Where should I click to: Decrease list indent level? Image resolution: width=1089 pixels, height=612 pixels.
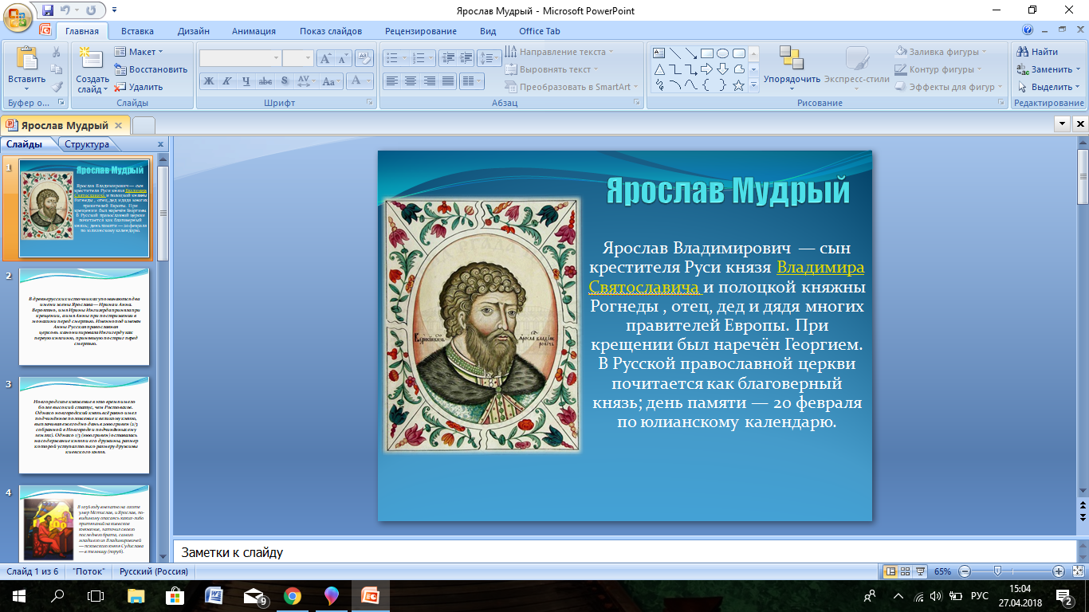pyautogui.click(x=447, y=58)
